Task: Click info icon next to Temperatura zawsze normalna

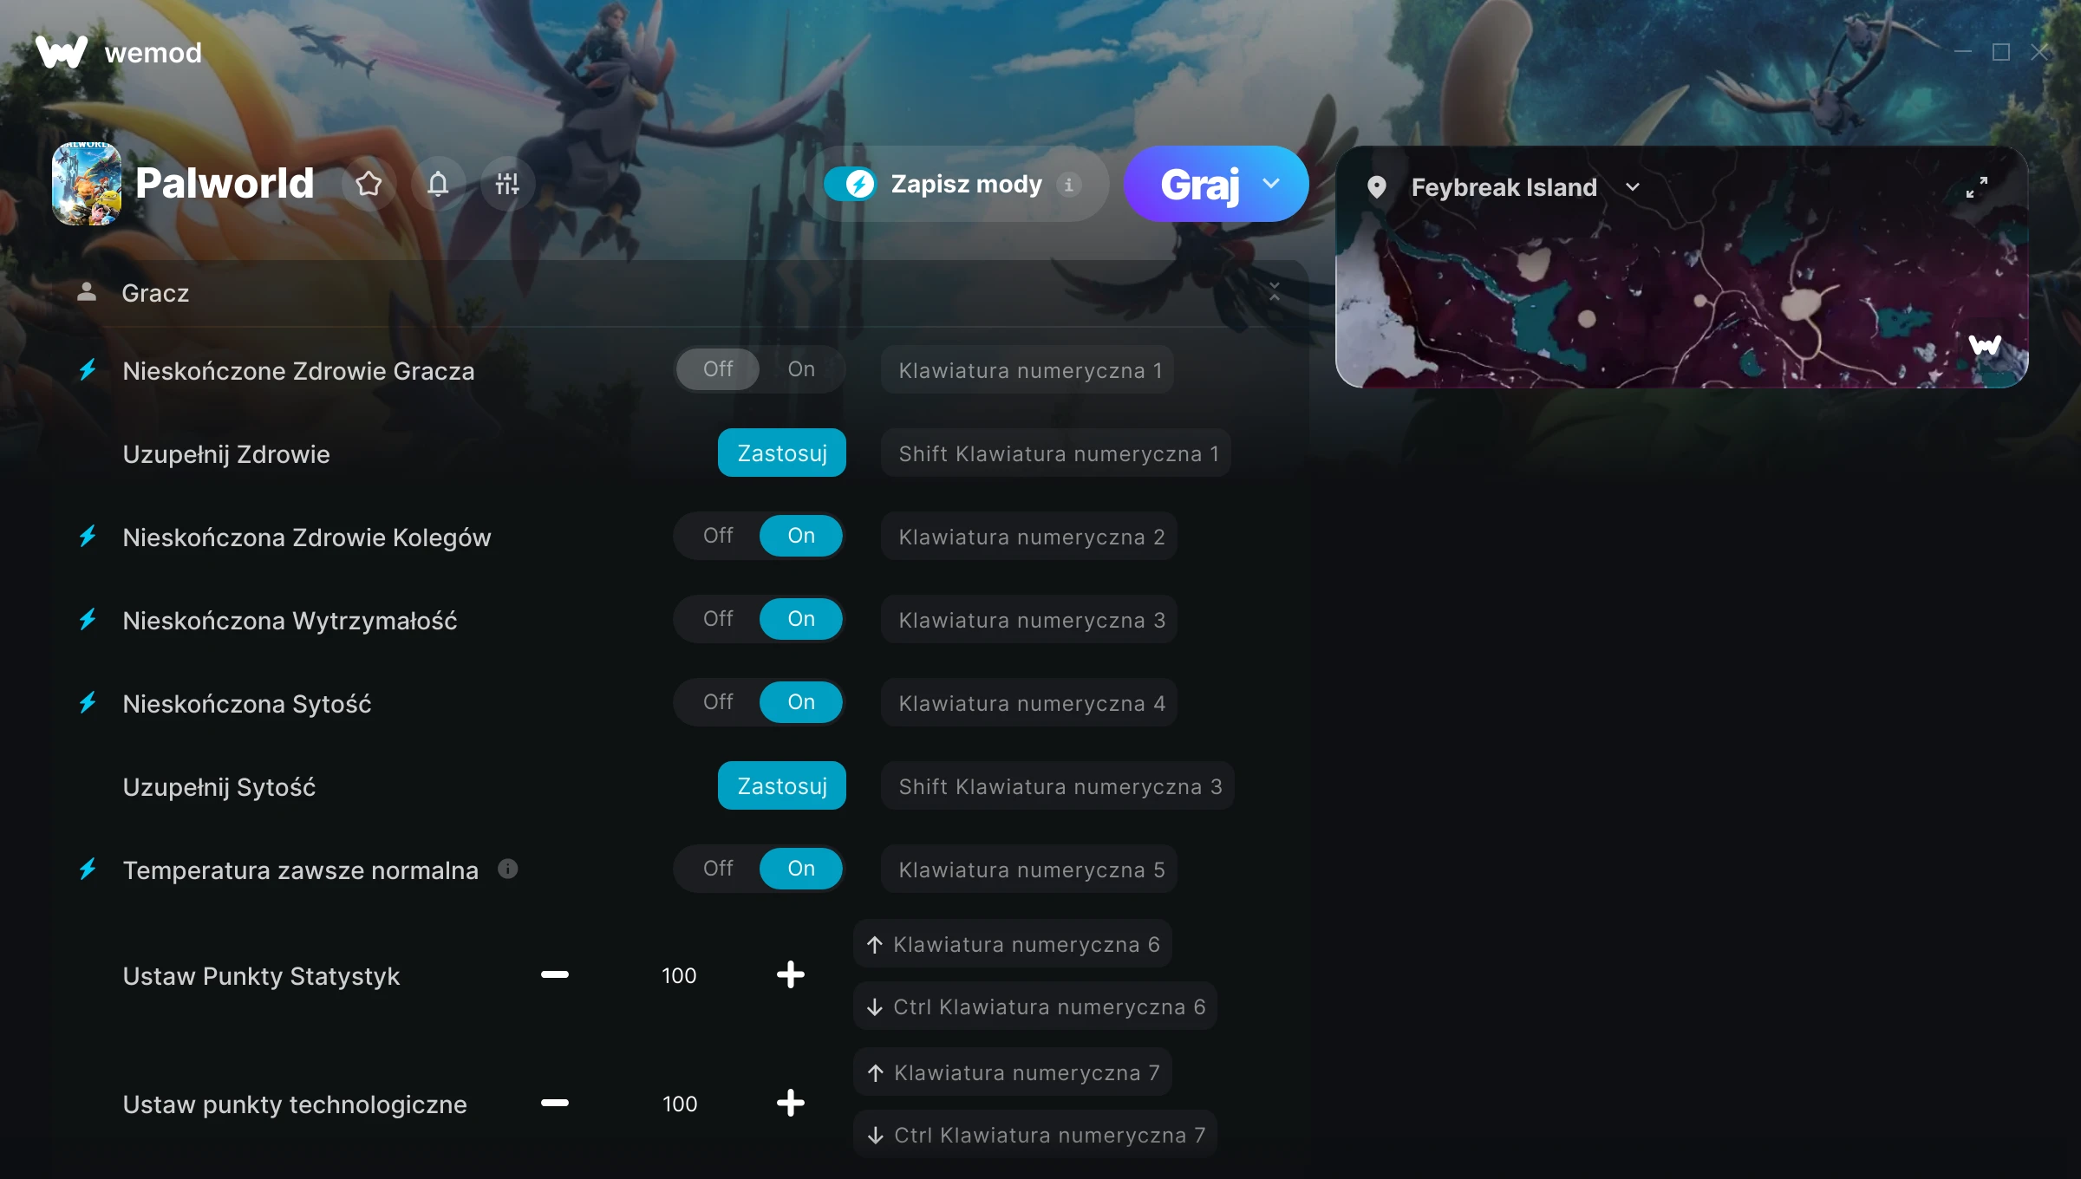Action: coord(508,869)
